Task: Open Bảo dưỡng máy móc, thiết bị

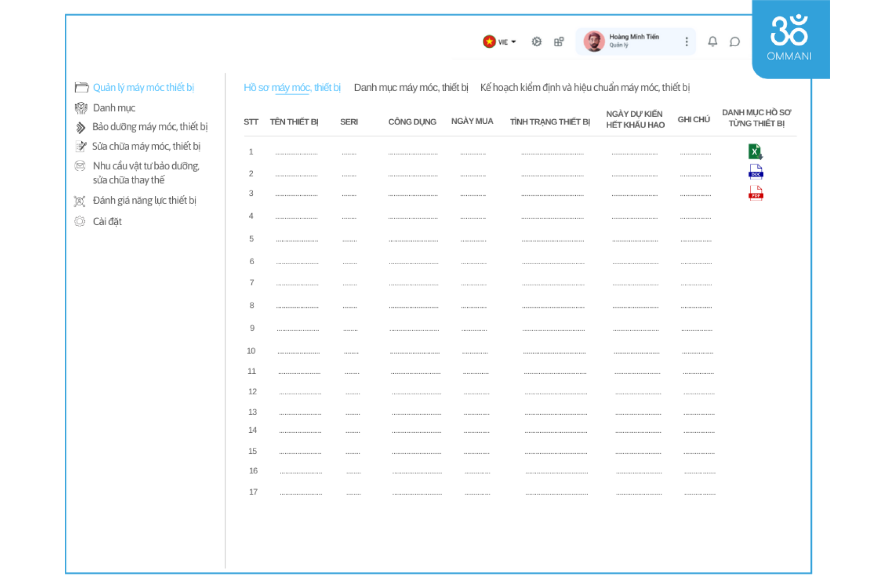Action: pyautogui.click(x=150, y=127)
